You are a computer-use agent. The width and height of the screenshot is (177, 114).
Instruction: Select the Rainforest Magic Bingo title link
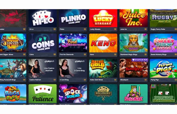(129, 54)
